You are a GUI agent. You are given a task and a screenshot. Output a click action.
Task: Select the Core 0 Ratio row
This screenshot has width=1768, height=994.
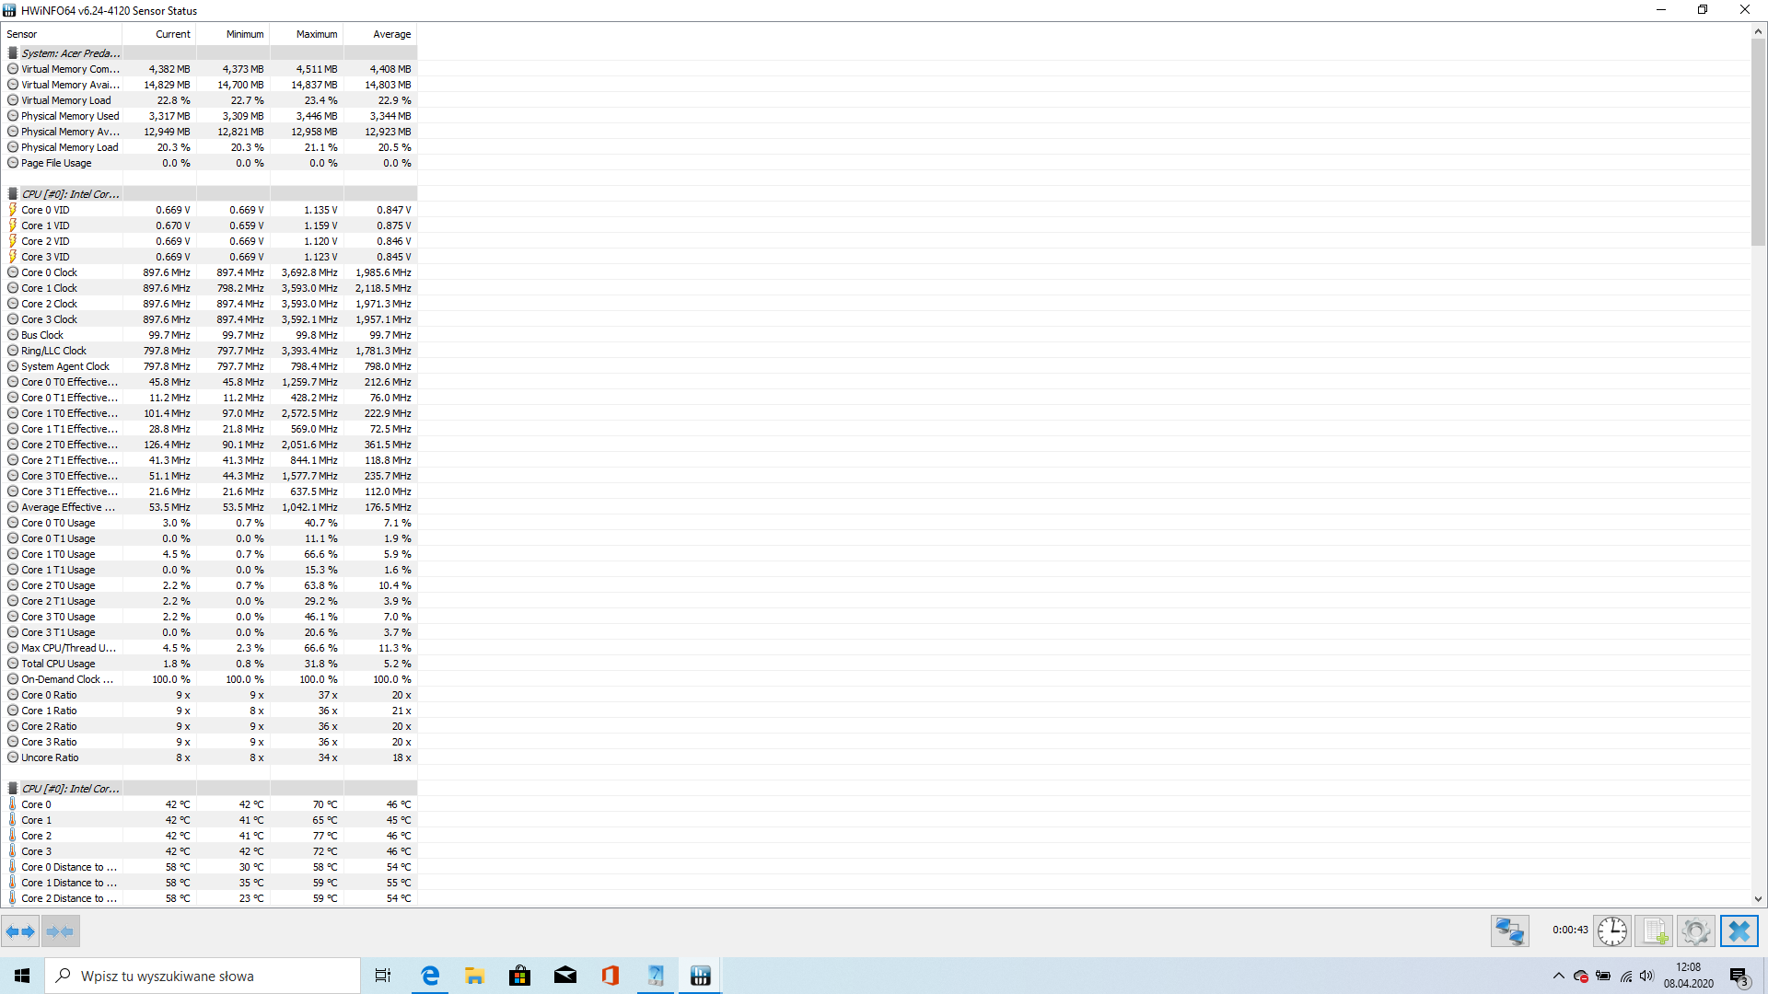[x=210, y=695]
